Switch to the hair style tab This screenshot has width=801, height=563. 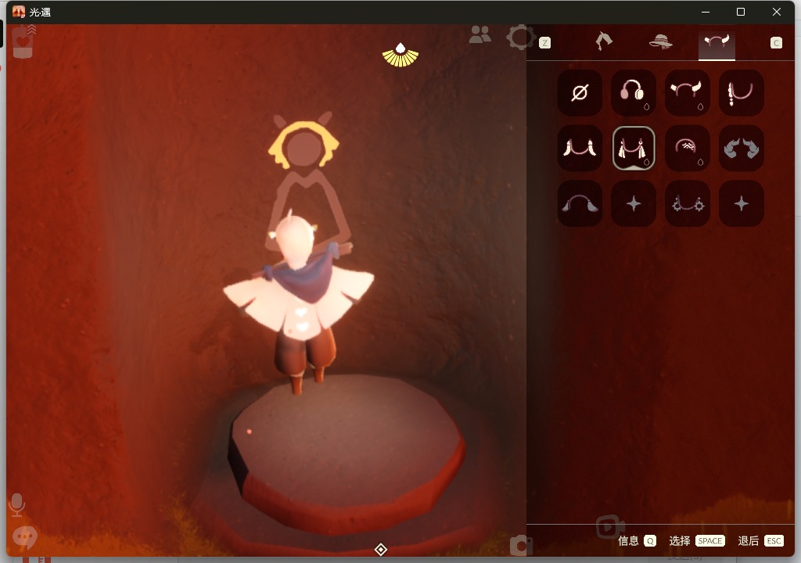(604, 41)
